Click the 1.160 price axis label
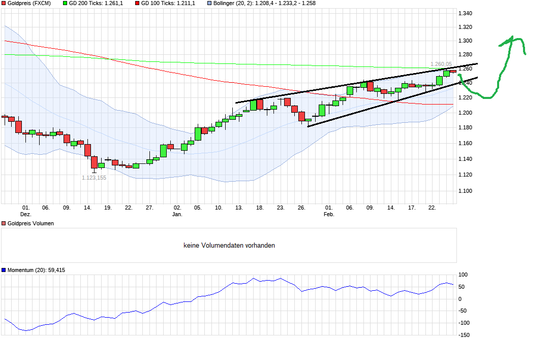Image resolution: width=553 pixels, height=340 pixels. coord(465,143)
